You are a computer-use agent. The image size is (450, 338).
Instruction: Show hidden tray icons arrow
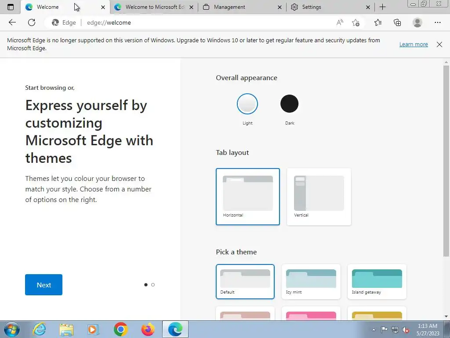coord(374,330)
